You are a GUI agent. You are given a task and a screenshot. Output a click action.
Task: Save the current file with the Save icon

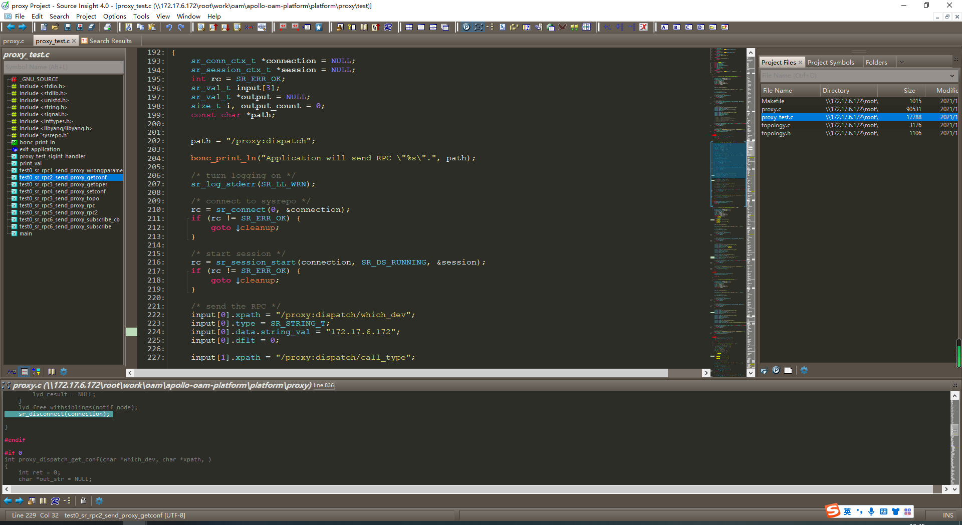point(68,27)
